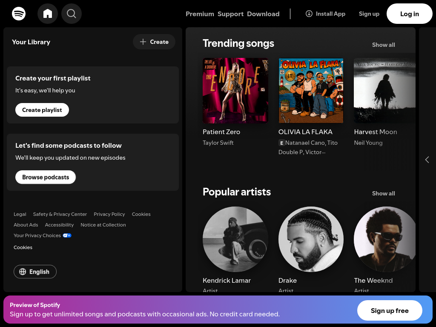Click the Harvest Moon song title
The width and height of the screenshot is (436, 327).
(376, 132)
